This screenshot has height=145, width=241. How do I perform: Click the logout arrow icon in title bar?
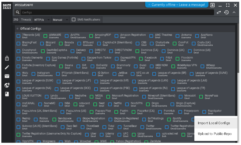[x=212, y=5]
